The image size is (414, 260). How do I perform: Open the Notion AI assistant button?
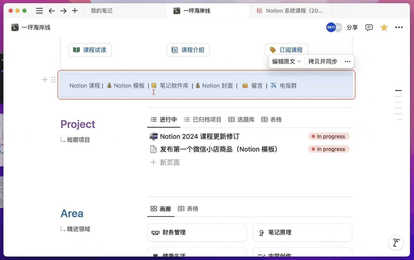click(396, 242)
